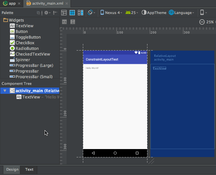This screenshot has height=175, width=216.
Task: Click the zoom out minus icon
Action: click(x=202, y=22)
